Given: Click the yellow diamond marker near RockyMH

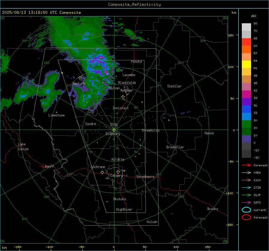Looking at the screenshot, I should click(80, 78).
